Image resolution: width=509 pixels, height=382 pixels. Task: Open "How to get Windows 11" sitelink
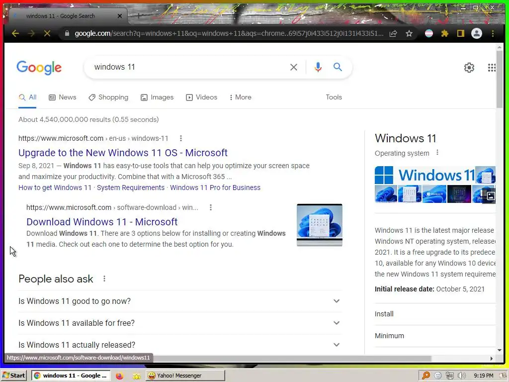pyautogui.click(x=55, y=188)
